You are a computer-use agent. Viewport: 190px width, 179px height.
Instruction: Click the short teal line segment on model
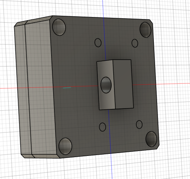[67, 88]
